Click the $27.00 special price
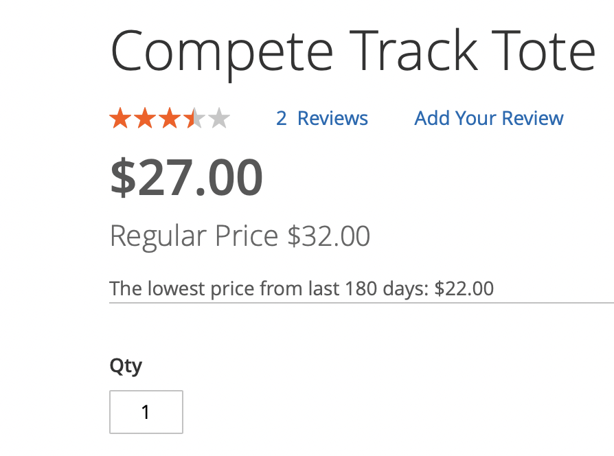This screenshot has width=614, height=456. tap(187, 177)
